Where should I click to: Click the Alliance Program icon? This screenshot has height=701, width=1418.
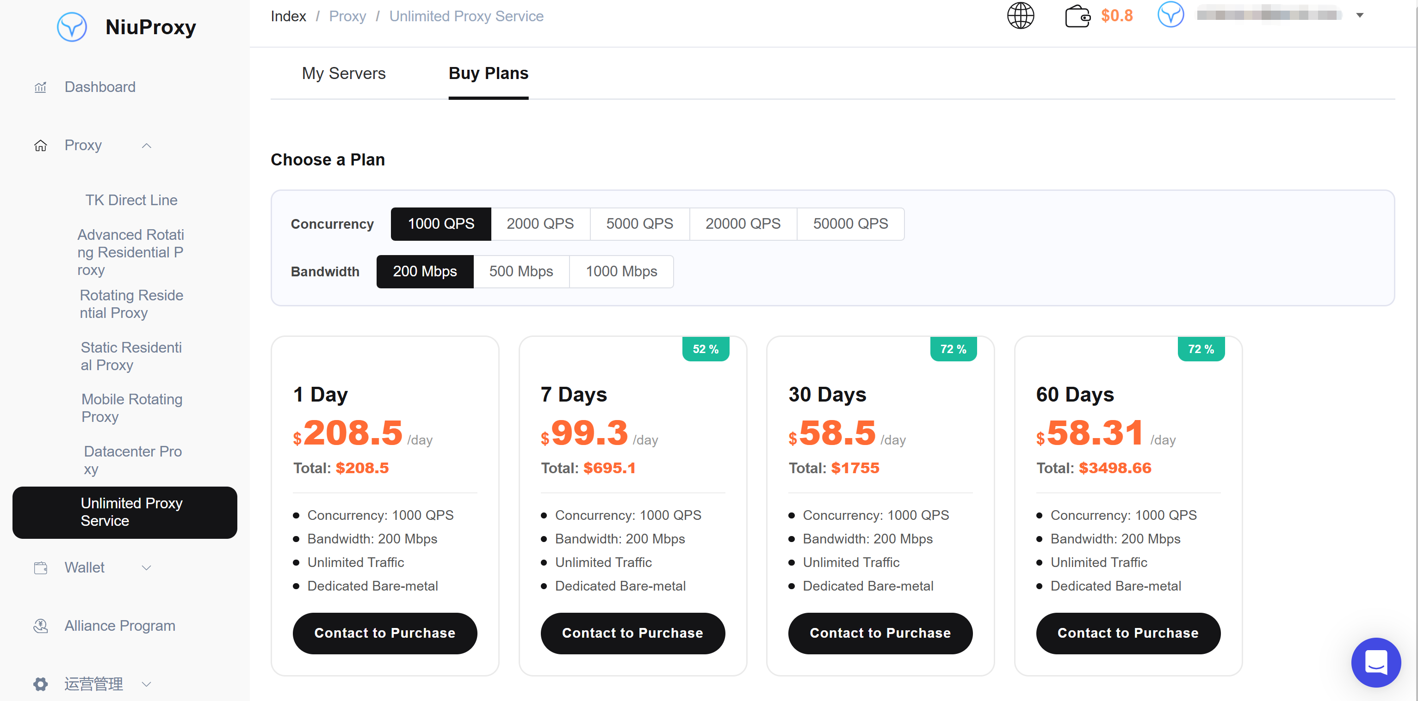click(40, 626)
